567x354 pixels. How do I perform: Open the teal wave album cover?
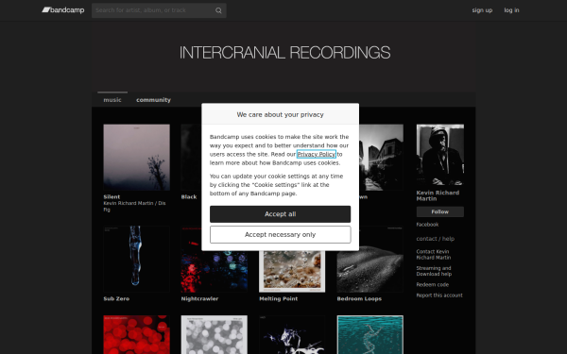(x=369, y=334)
